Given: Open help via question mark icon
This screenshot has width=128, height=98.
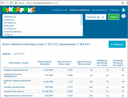Looking at the screenshot, I should tap(123, 16).
